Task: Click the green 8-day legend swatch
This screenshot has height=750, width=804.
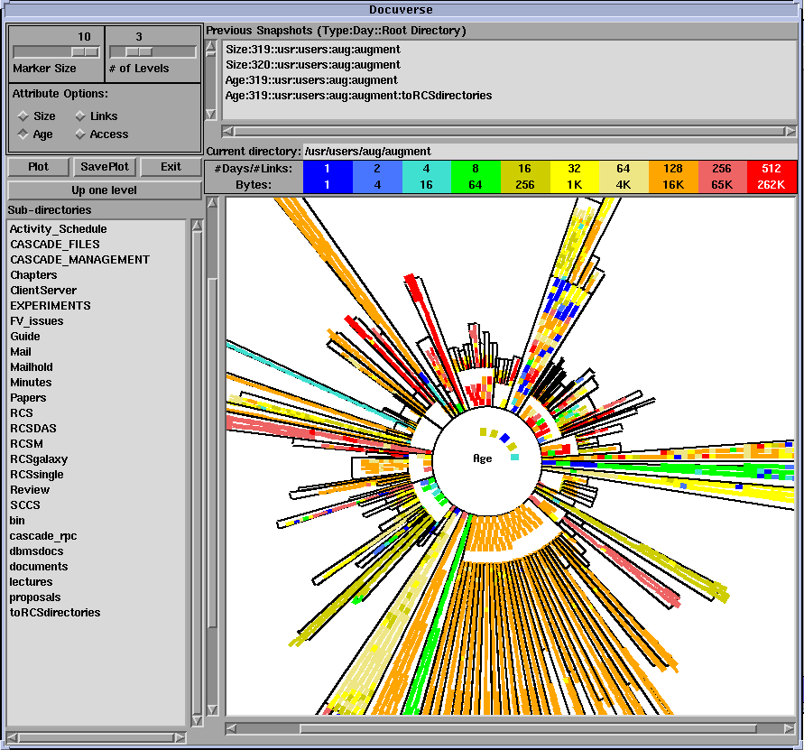Action: (476, 177)
